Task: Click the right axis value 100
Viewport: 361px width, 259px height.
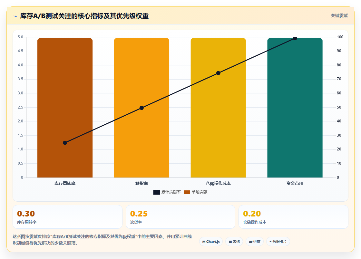Action: pos(340,37)
